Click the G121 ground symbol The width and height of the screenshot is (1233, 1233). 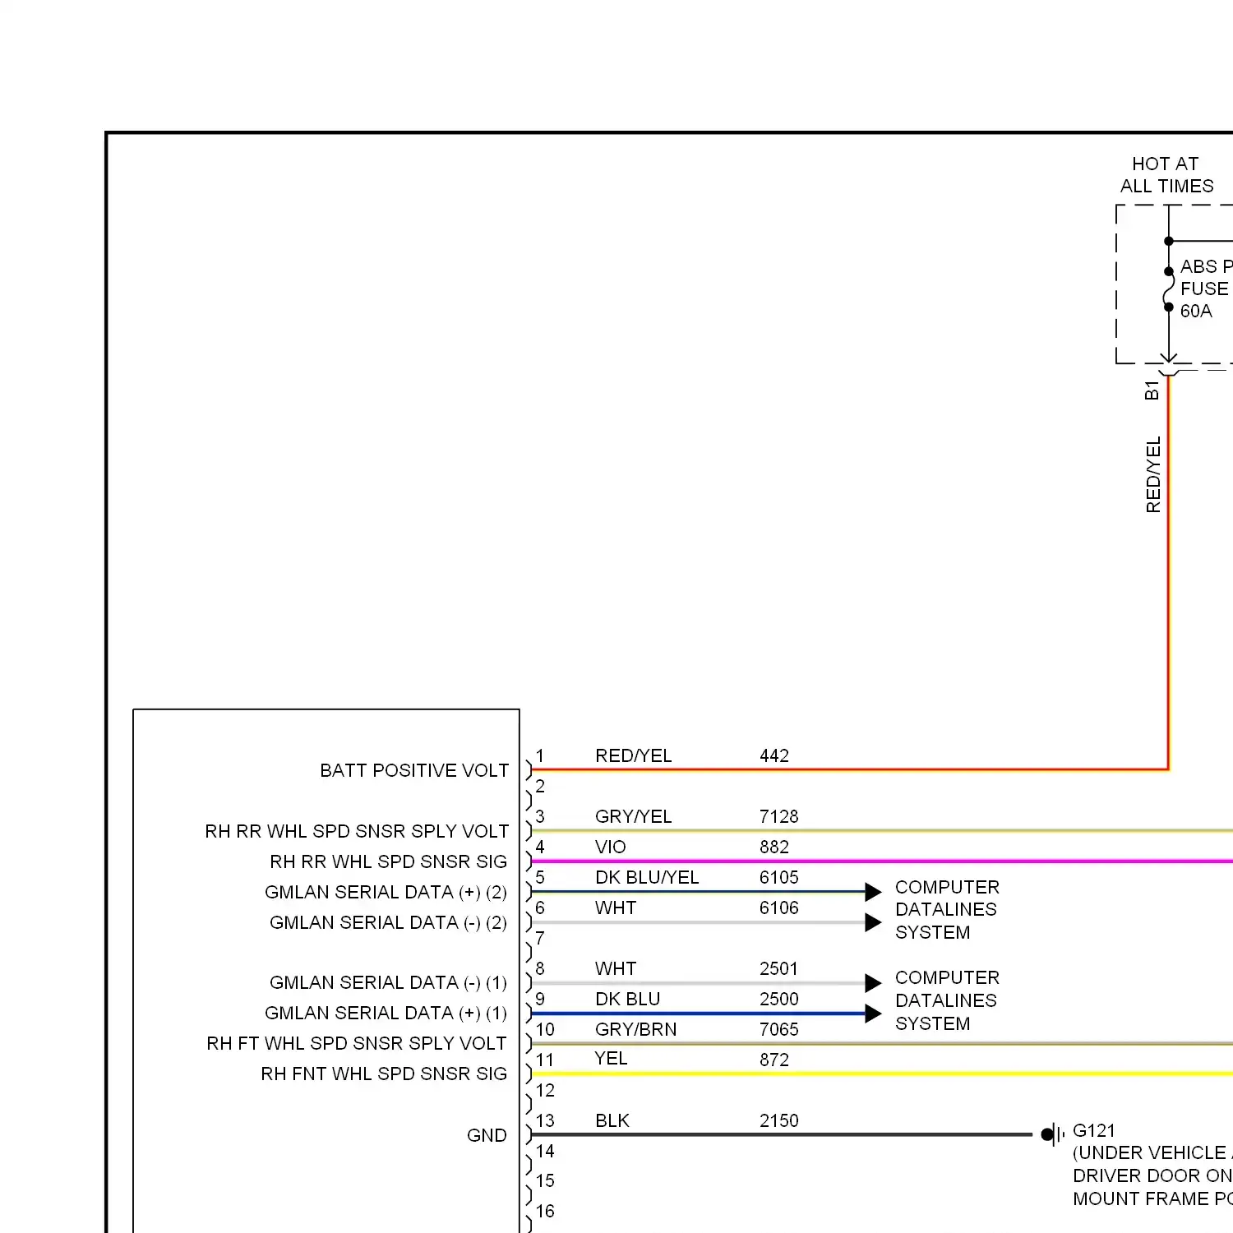click(x=1052, y=1134)
